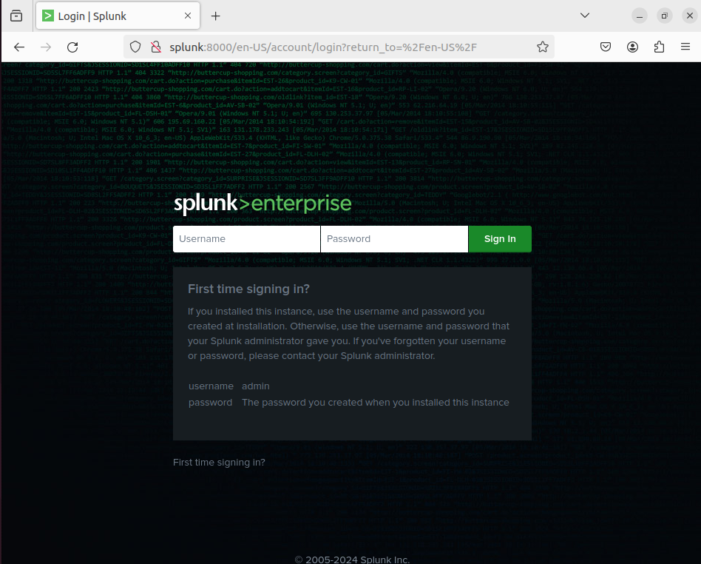701x564 pixels.
Task: Click the Splunk Enterprise logo
Action: 263,204
